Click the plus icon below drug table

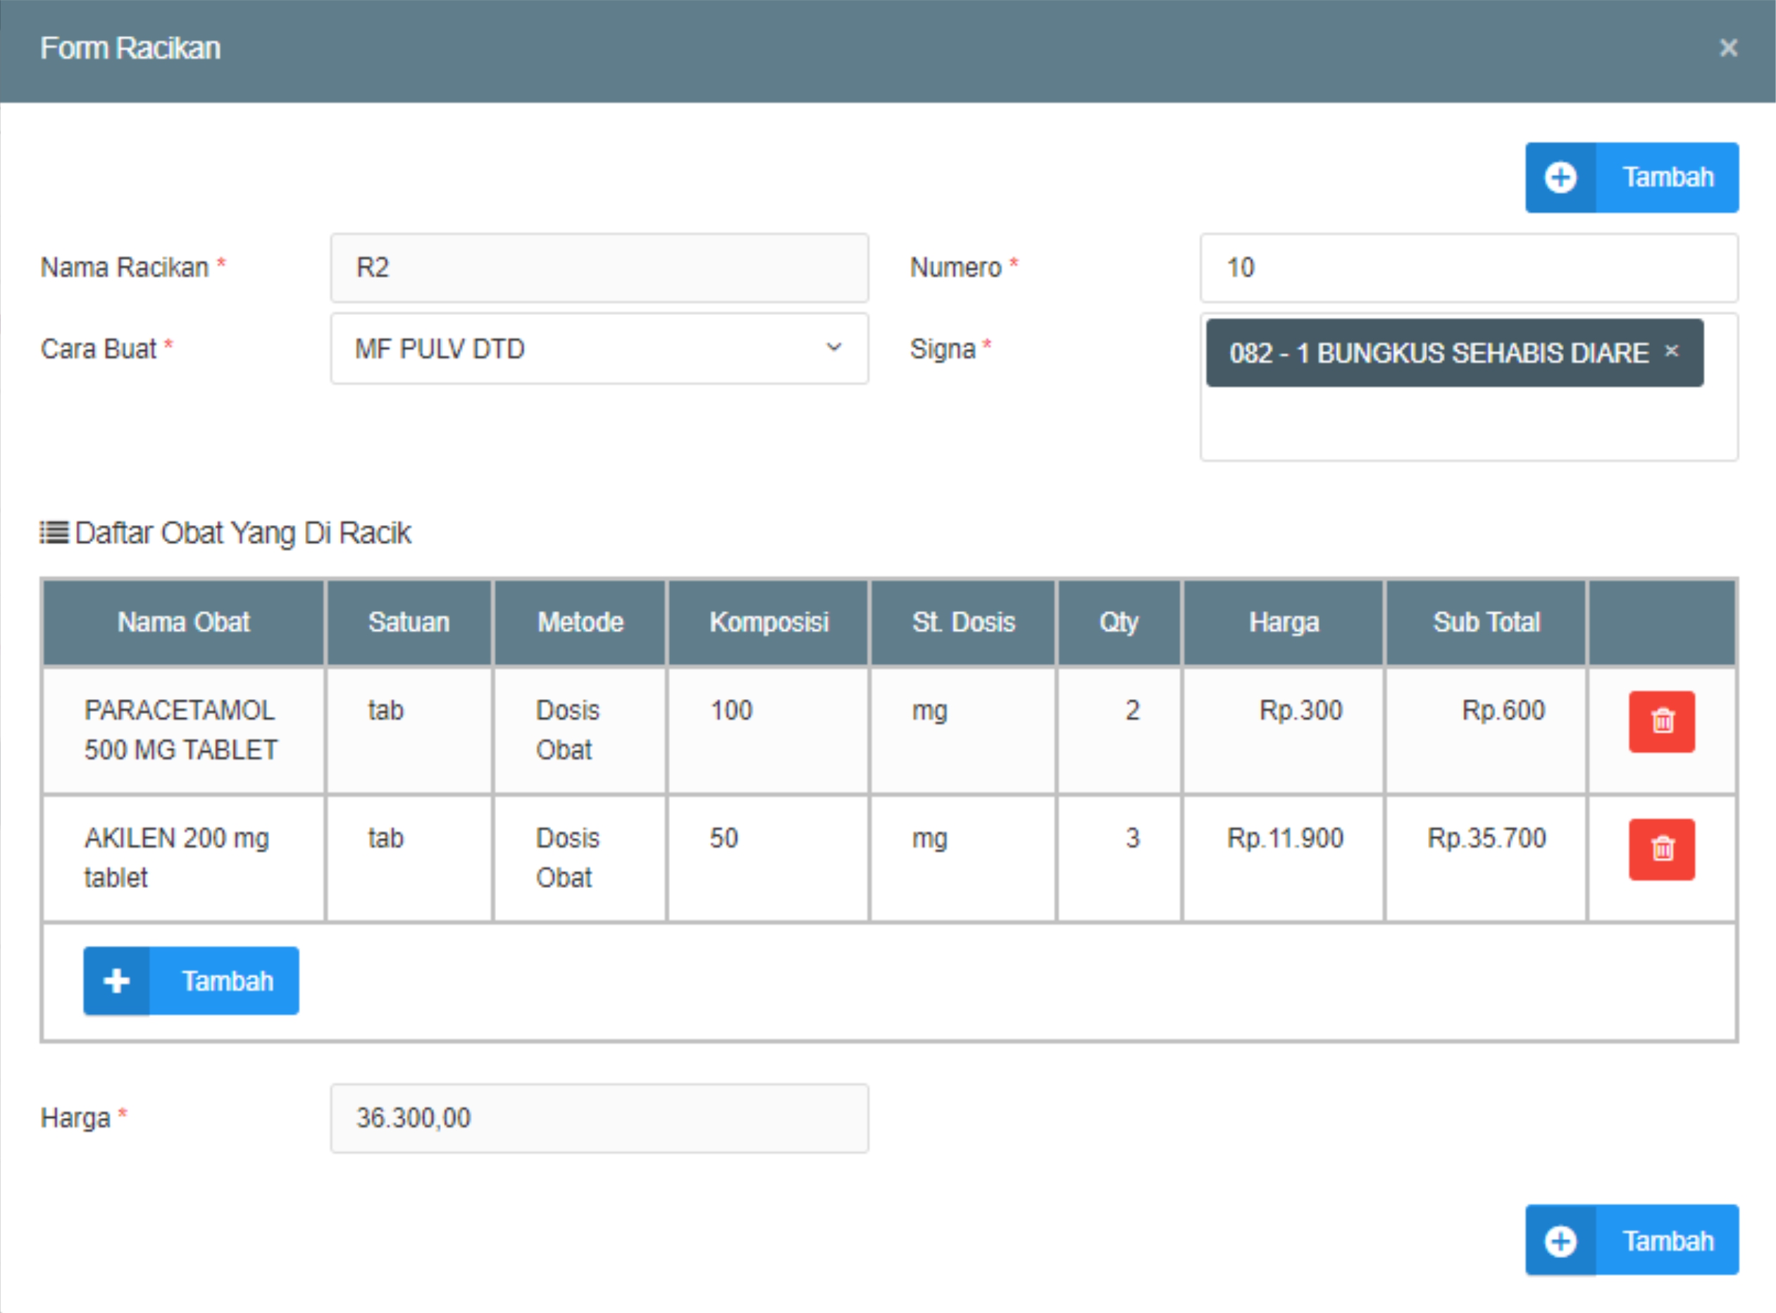(x=117, y=980)
